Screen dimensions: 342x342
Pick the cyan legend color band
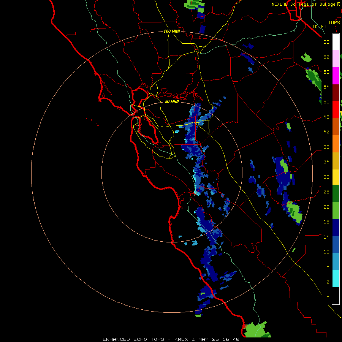click(x=336, y=279)
